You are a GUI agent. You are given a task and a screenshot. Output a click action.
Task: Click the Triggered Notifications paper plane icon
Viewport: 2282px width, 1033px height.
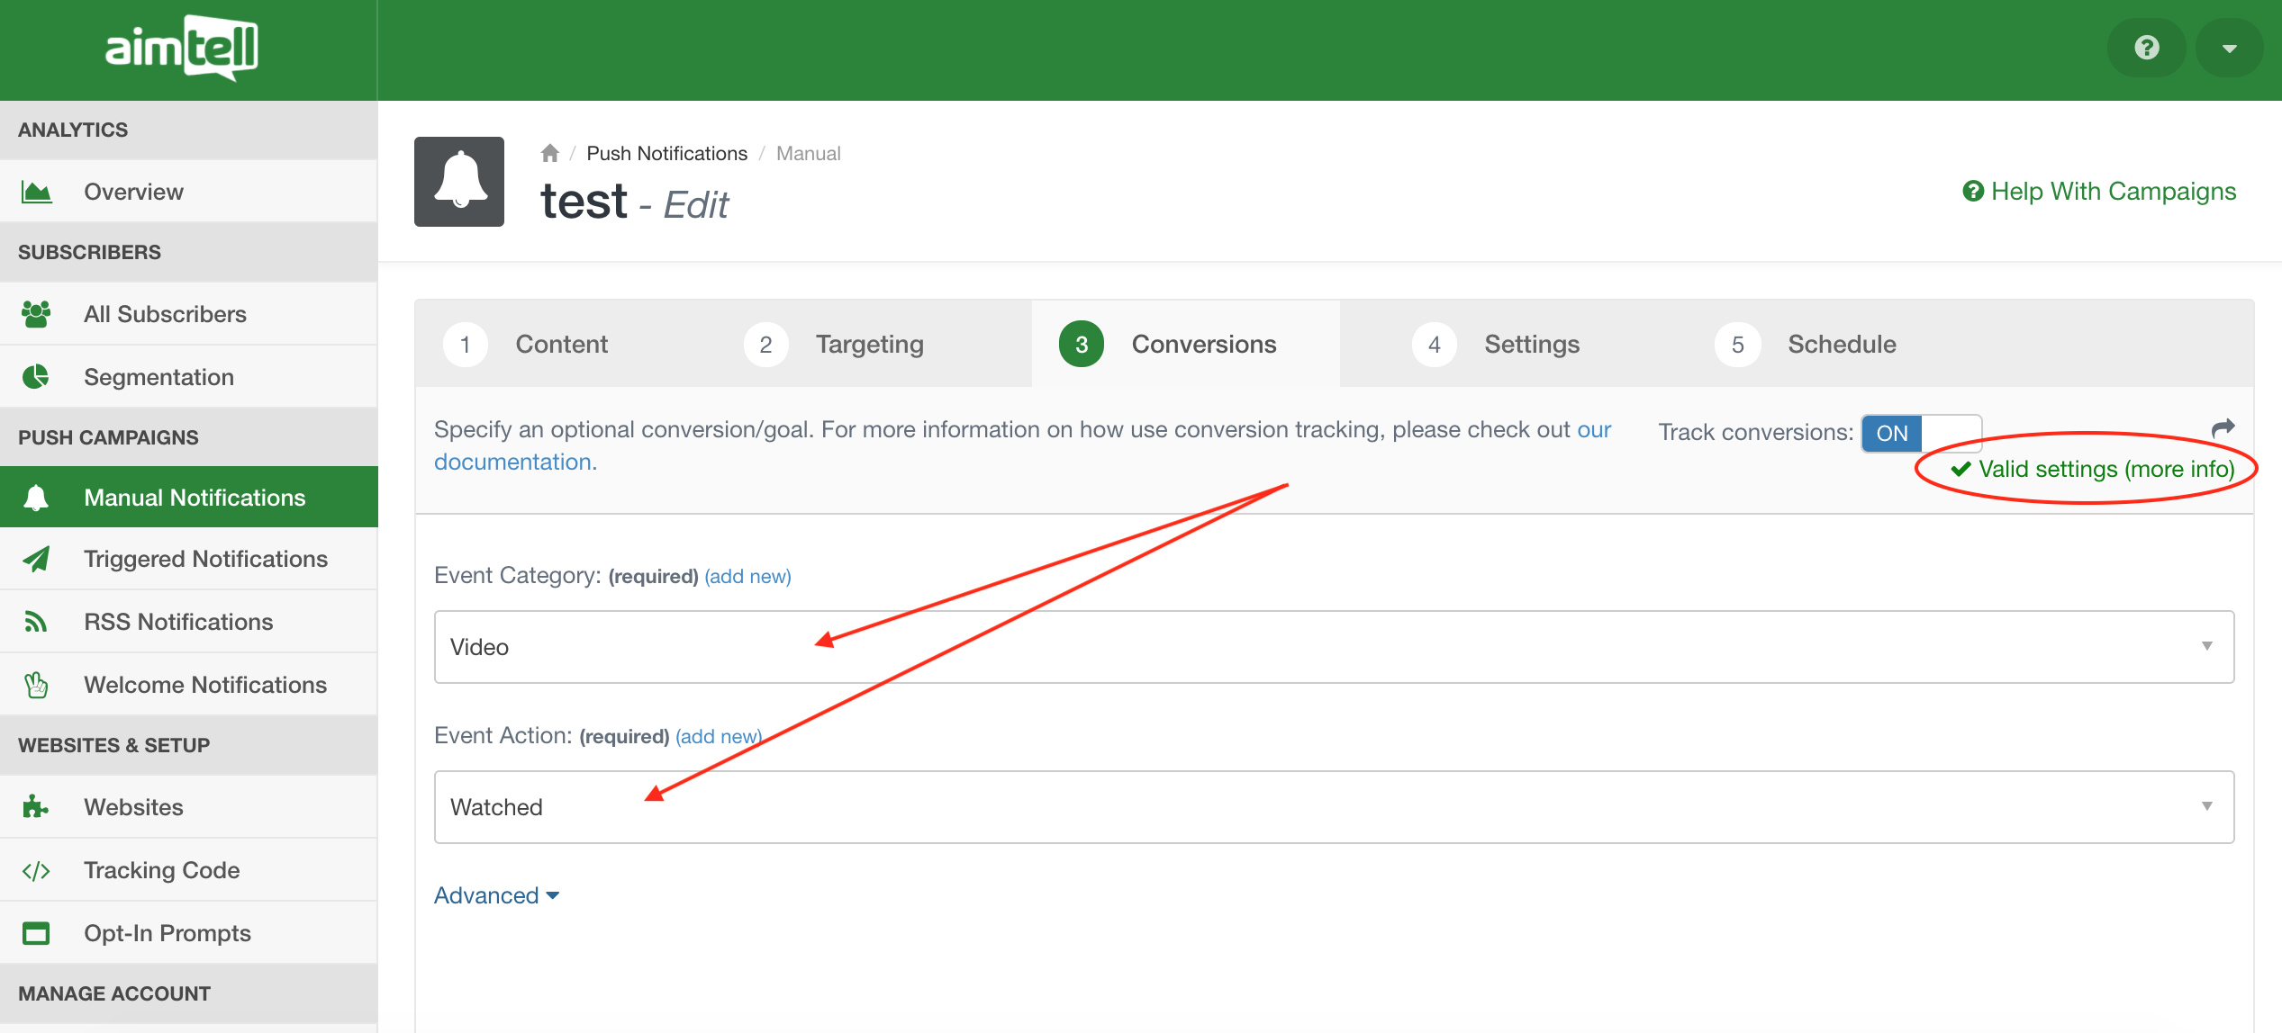[36, 559]
